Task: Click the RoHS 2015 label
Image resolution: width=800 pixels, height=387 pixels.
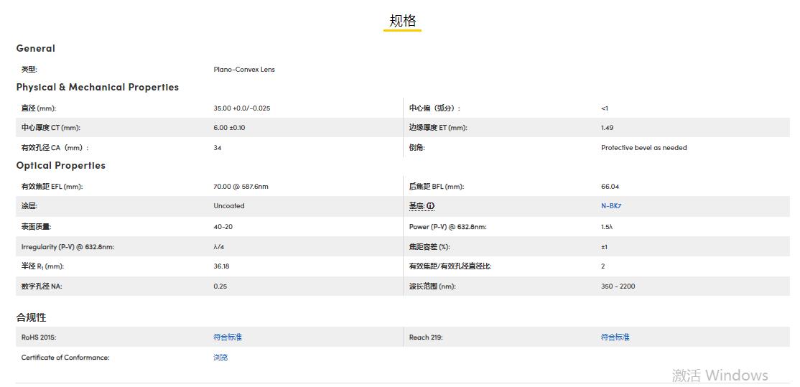Action: (x=39, y=337)
